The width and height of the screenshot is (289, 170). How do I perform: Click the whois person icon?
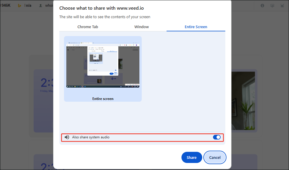pyautogui.click(x=41, y=5)
